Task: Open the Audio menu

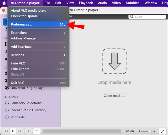Action: 102,3
